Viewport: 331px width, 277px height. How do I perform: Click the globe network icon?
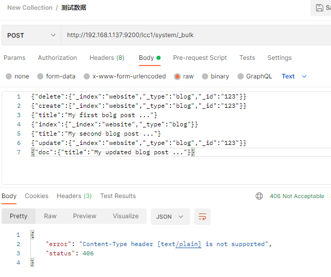point(259,196)
